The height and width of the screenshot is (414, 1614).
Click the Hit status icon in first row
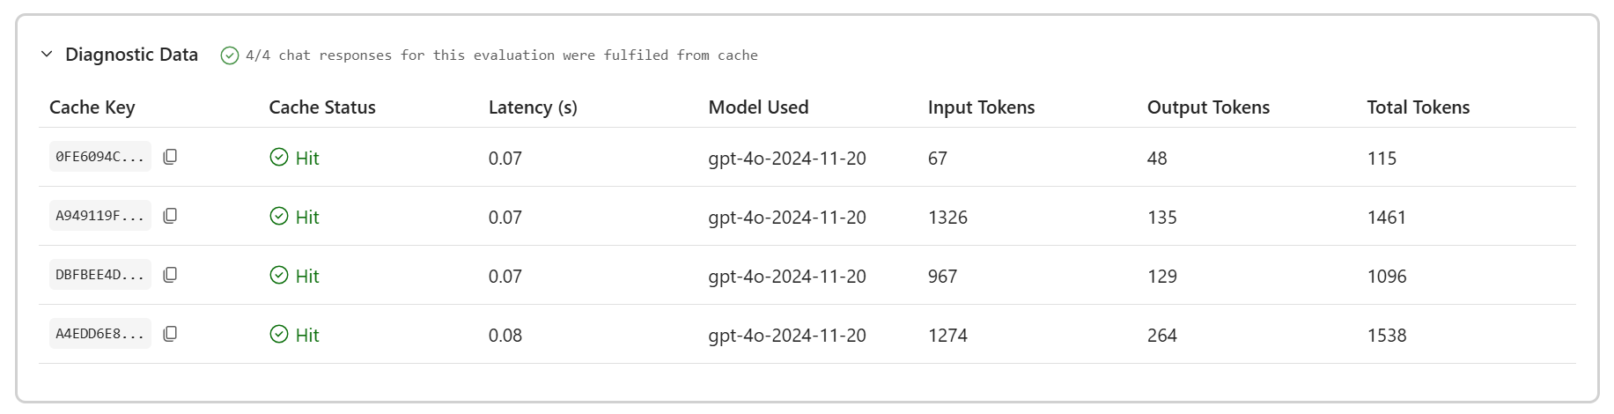279,158
